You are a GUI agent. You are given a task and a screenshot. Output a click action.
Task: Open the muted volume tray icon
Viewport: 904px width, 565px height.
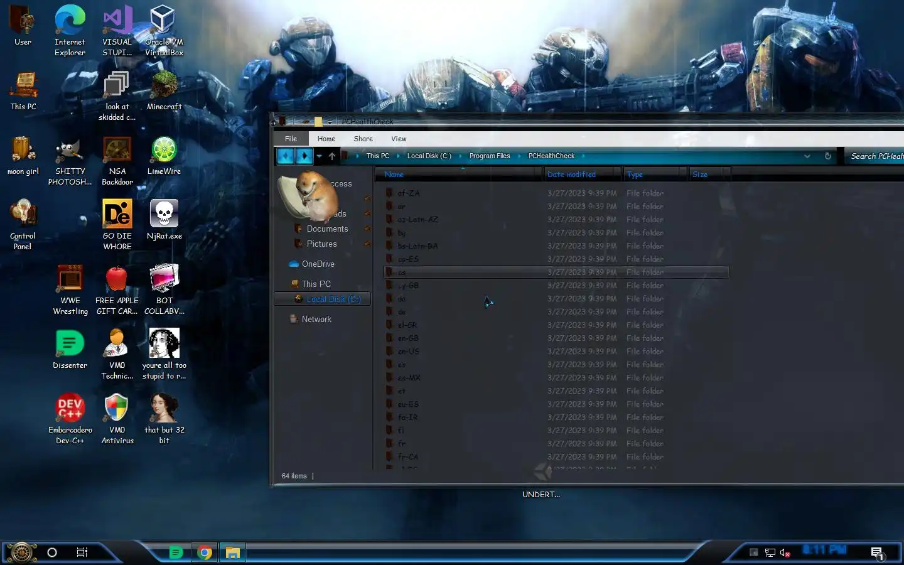coord(785,552)
